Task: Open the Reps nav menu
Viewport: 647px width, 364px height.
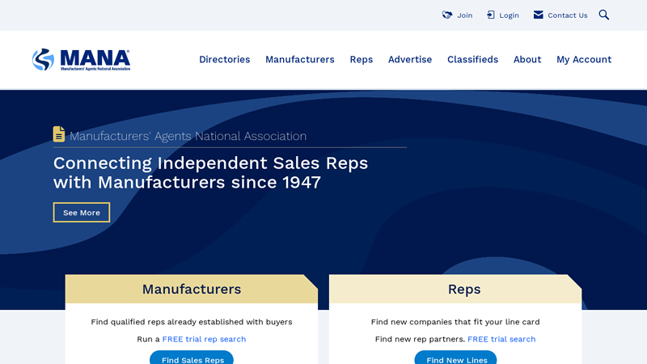Action: [361, 60]
